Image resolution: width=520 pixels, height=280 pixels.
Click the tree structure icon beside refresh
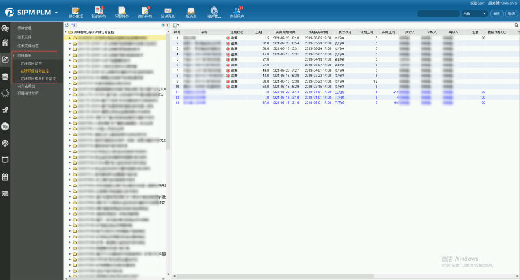[x=73, y=25]
